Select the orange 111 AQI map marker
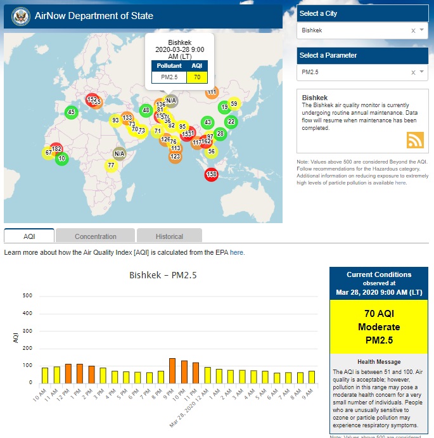 pos(212,93)
